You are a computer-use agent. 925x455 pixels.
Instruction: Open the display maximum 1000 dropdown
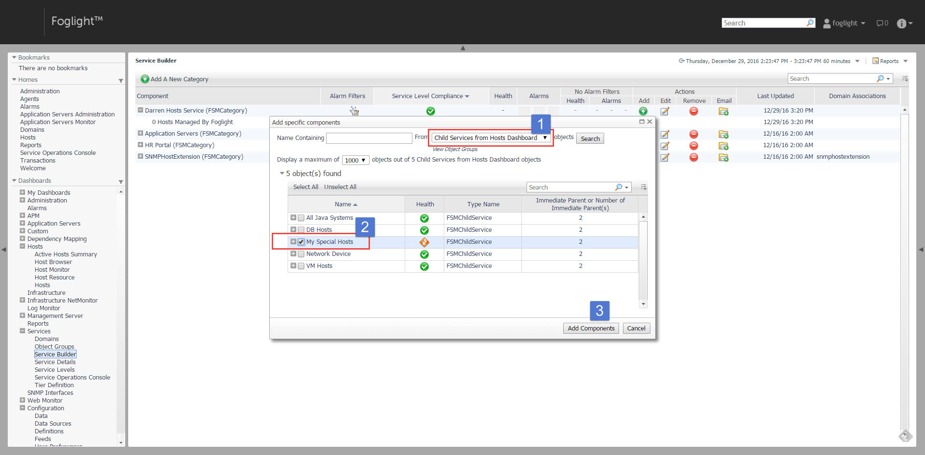355,160
